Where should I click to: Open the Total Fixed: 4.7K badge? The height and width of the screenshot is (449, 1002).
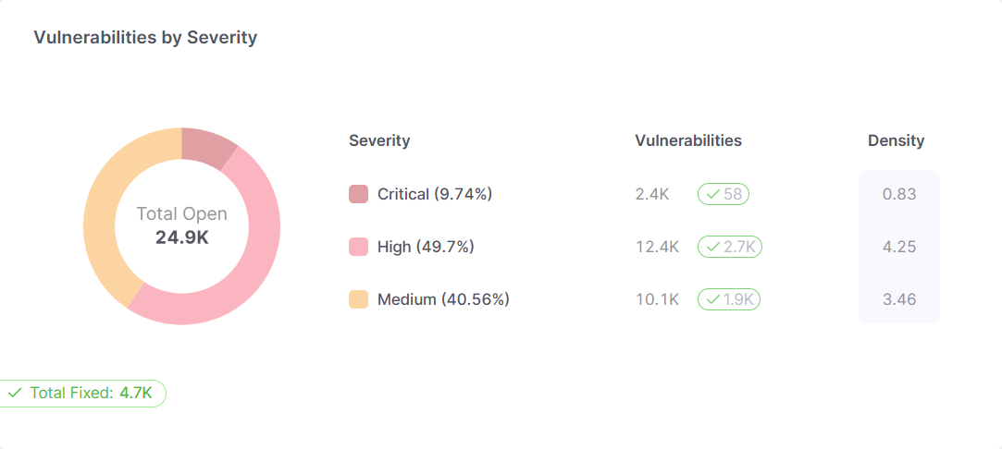[82, 394]
